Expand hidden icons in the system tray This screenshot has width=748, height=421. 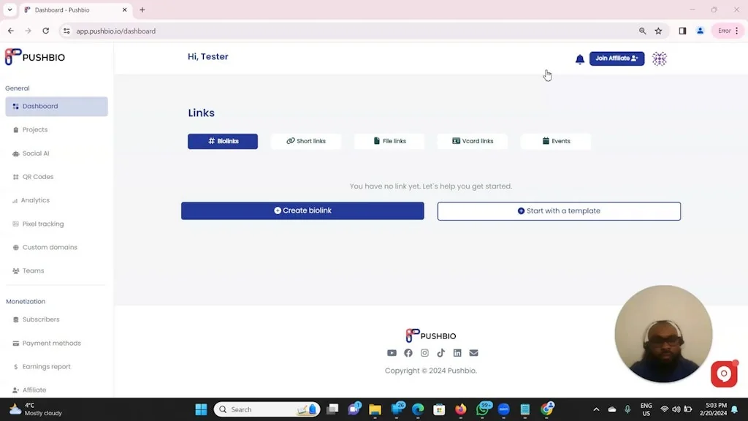(595, 409)
